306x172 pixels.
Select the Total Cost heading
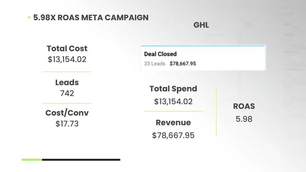coord(67,48)
